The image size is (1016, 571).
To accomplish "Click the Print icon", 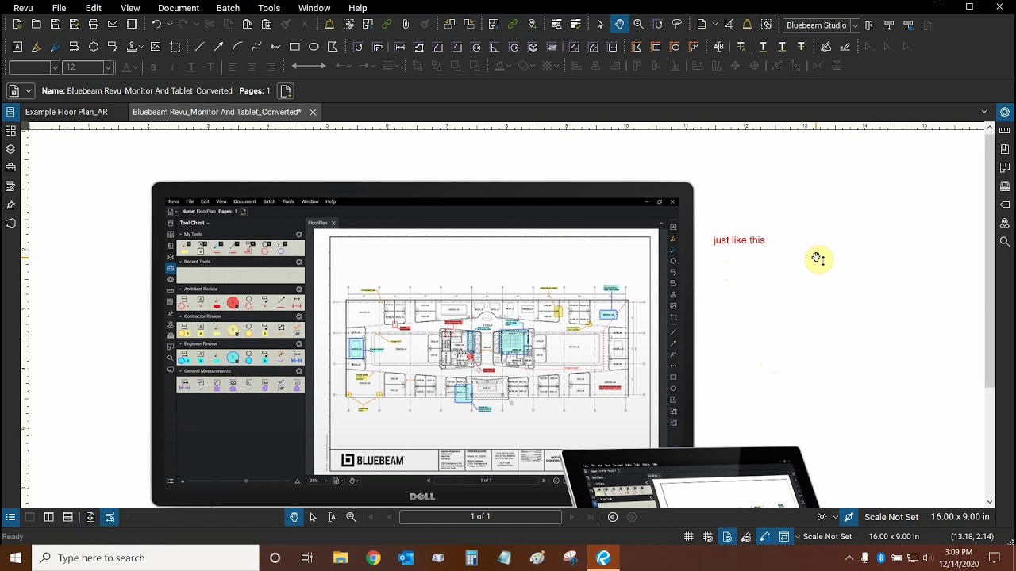I will 94,25.
